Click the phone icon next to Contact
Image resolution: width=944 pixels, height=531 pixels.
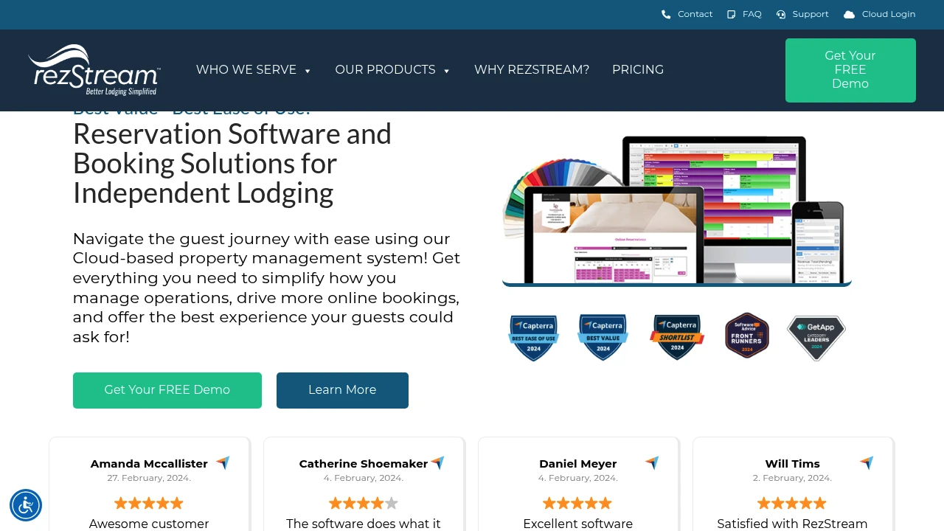coord(664,14)
